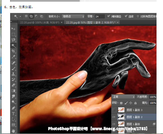Select the Hand tool

point(14,131)
